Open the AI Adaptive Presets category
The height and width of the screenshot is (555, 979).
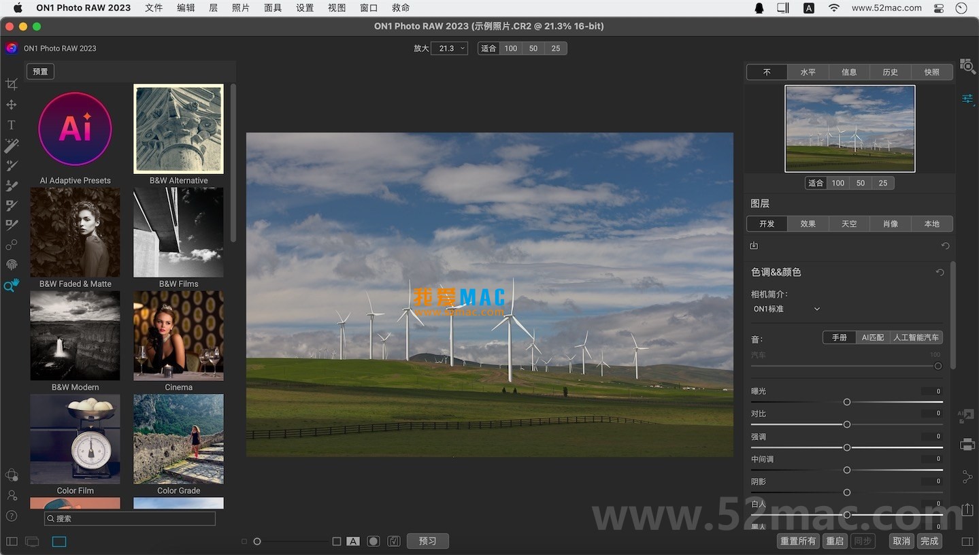click(x=75, y=129)
